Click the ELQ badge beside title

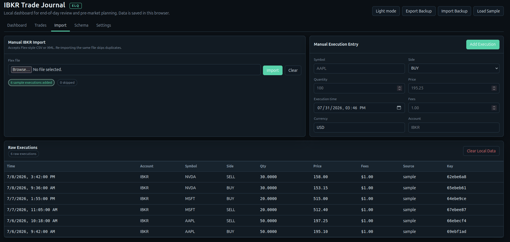pos(75,6)
